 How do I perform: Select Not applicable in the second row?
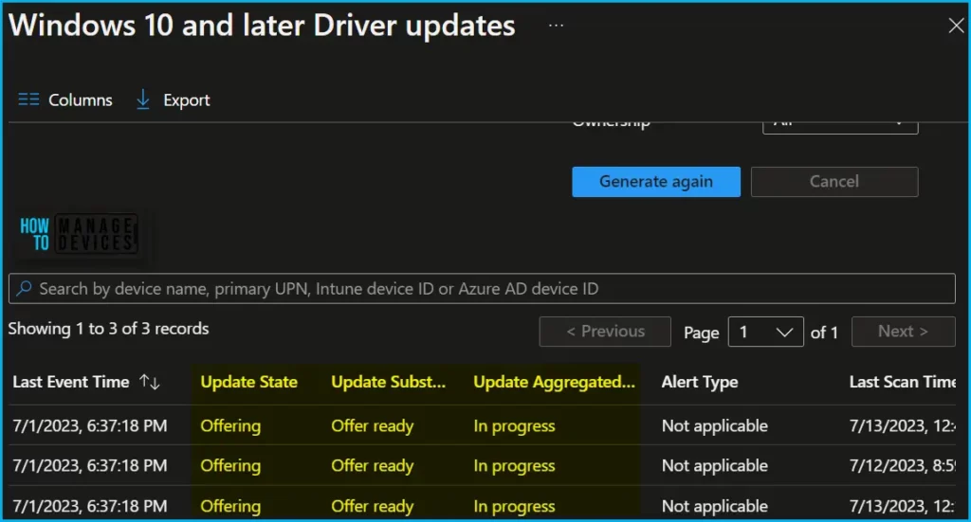715,465
